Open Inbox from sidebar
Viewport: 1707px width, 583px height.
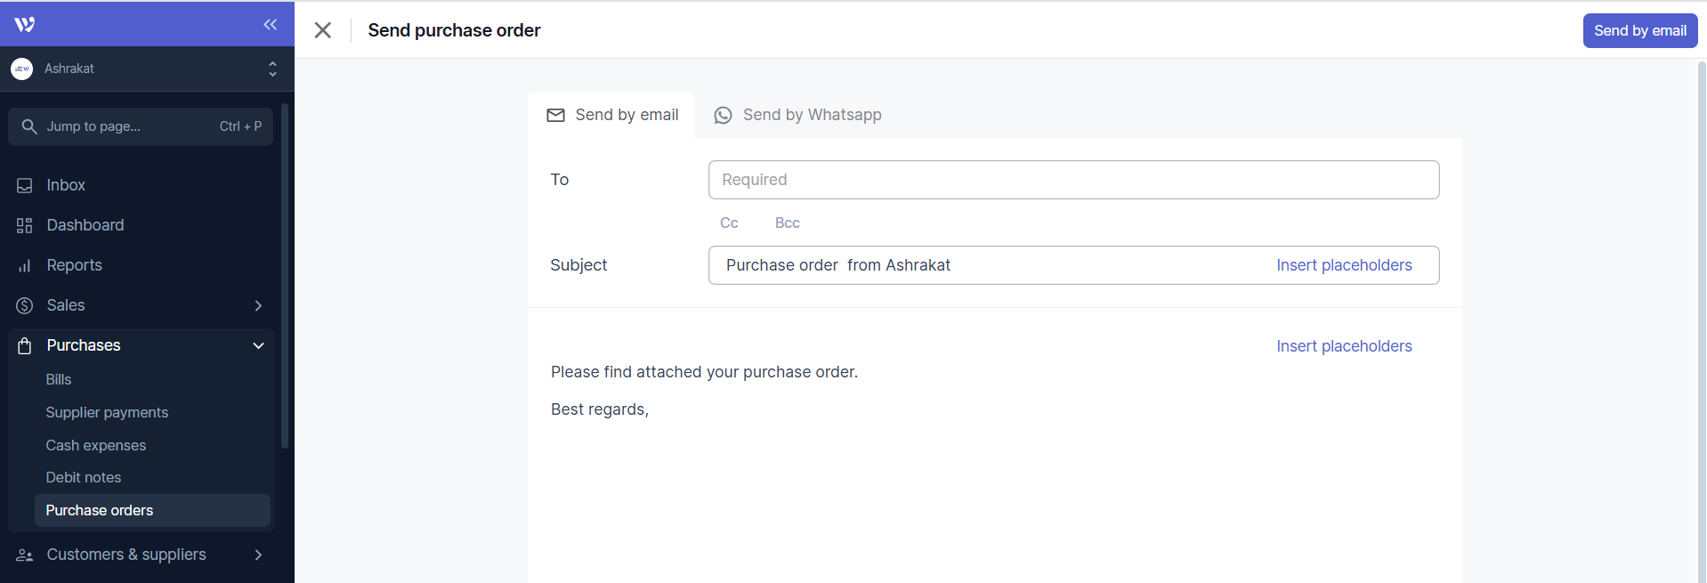pyautogui.click(x=66, y=185)
